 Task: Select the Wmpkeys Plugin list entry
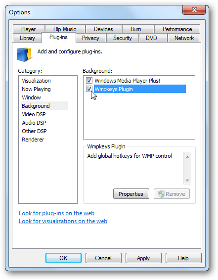point(140,89)
